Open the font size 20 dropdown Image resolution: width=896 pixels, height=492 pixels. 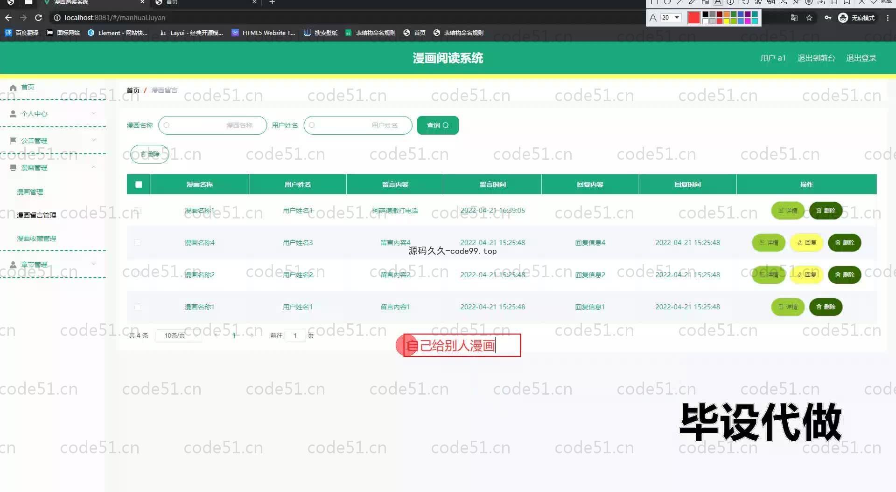coord(671,18)
